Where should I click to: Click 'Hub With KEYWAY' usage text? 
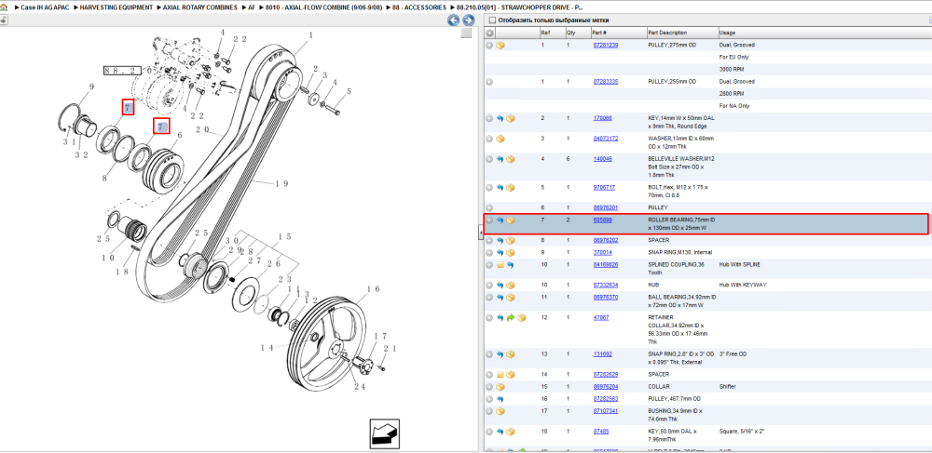pos(743,286)
